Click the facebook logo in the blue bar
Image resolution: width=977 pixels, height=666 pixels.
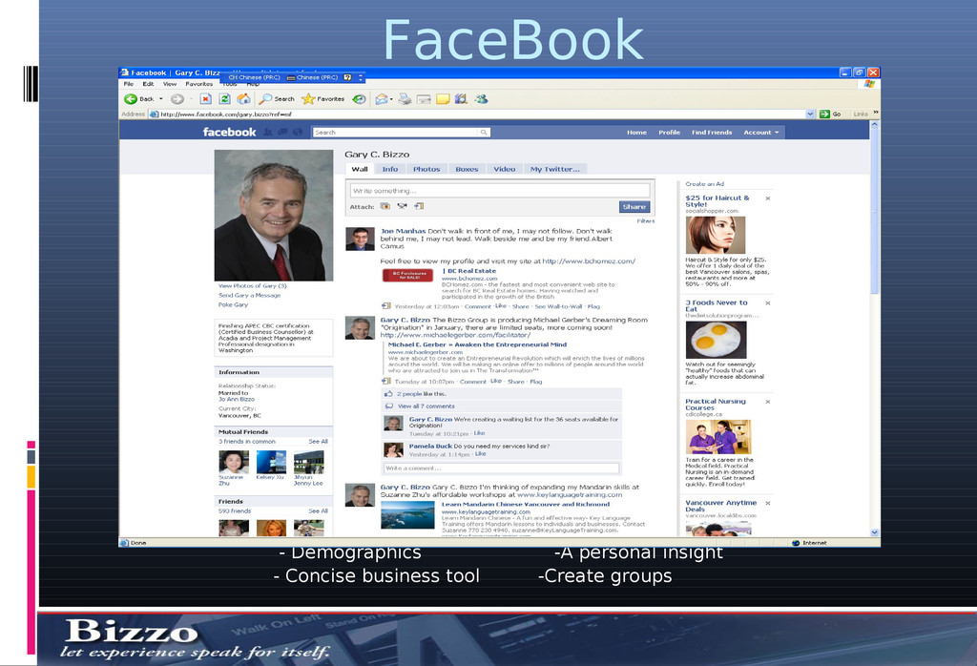click(x=229, y=132)
